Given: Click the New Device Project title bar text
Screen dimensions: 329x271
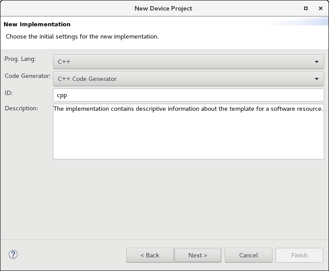Looking at the screenshot, I should tap(163, 8).
